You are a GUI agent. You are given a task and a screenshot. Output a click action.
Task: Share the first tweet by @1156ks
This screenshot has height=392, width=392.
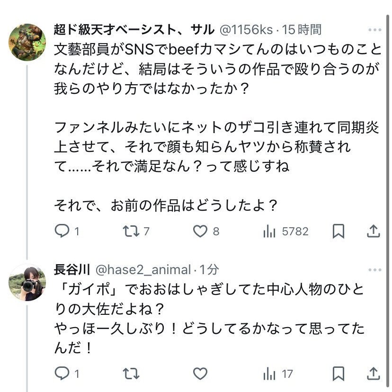(374, 231)
